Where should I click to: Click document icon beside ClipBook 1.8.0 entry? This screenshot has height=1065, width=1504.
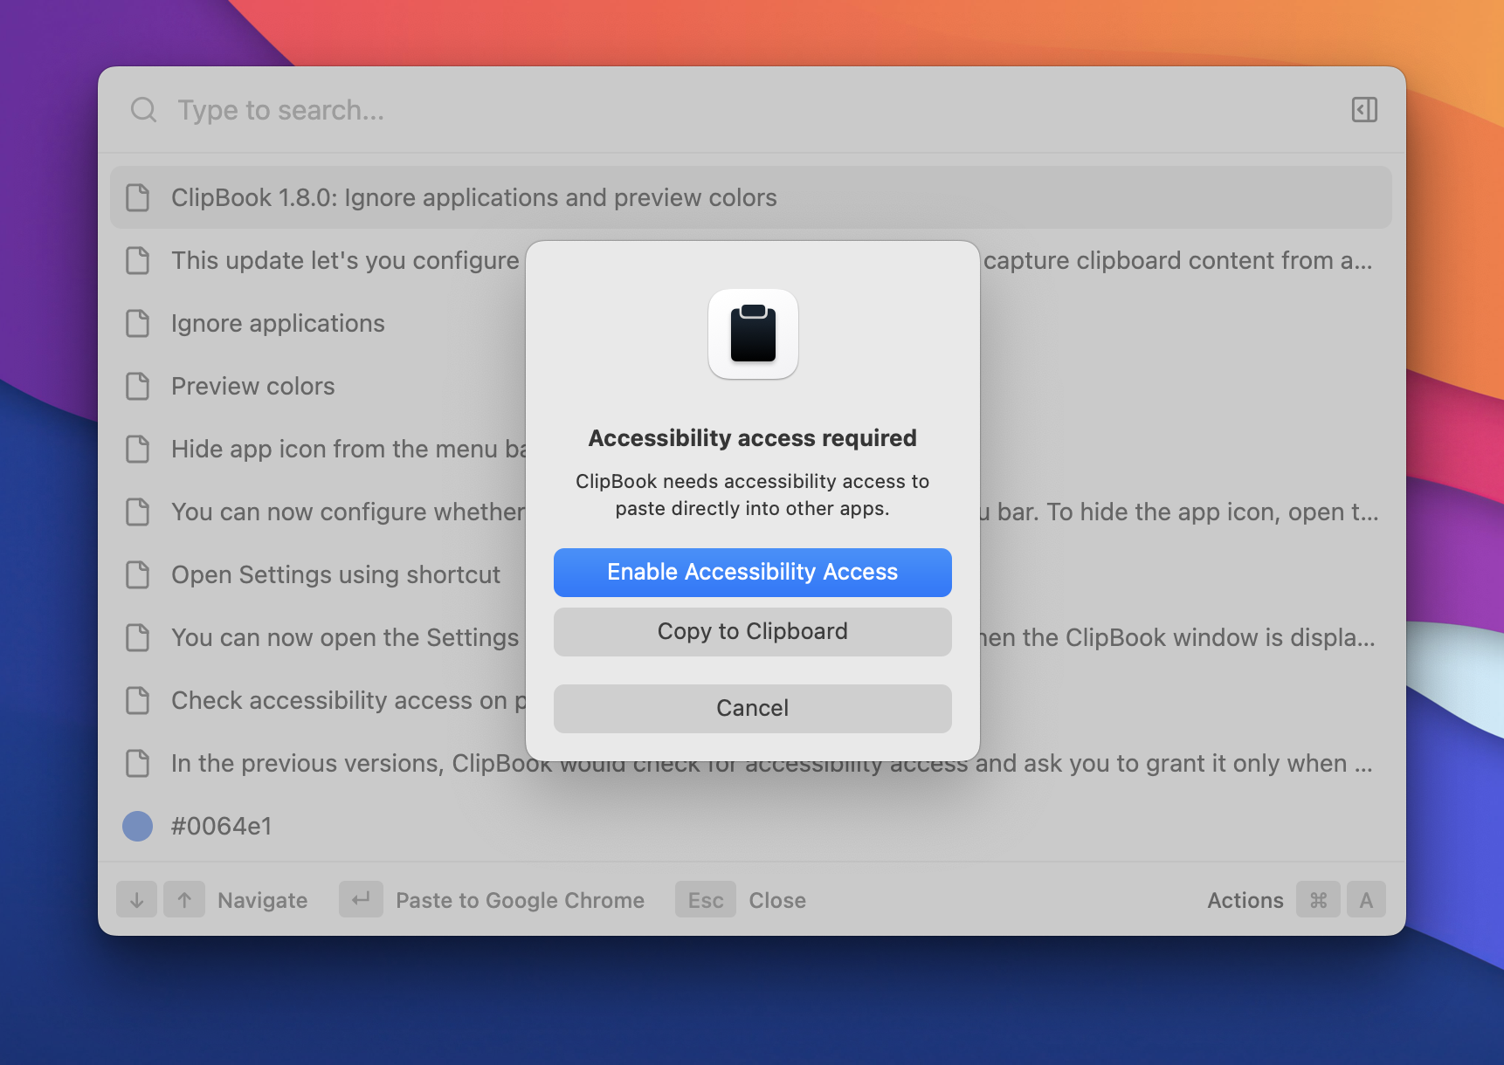click(138, 197)
